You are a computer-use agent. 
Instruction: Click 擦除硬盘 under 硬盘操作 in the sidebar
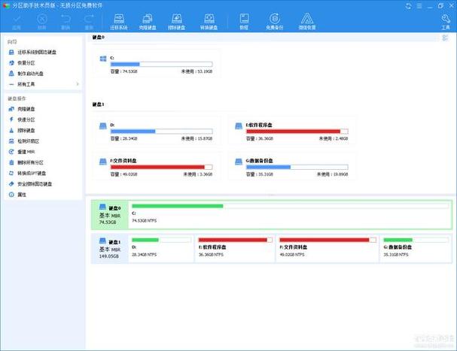click(x=22, y=130)
